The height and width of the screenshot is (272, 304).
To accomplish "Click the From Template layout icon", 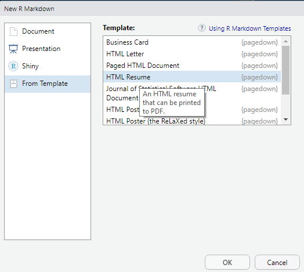I will [x=13, y=84].
